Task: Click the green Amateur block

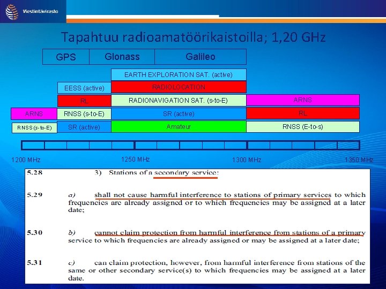Action: click(179, 126)
